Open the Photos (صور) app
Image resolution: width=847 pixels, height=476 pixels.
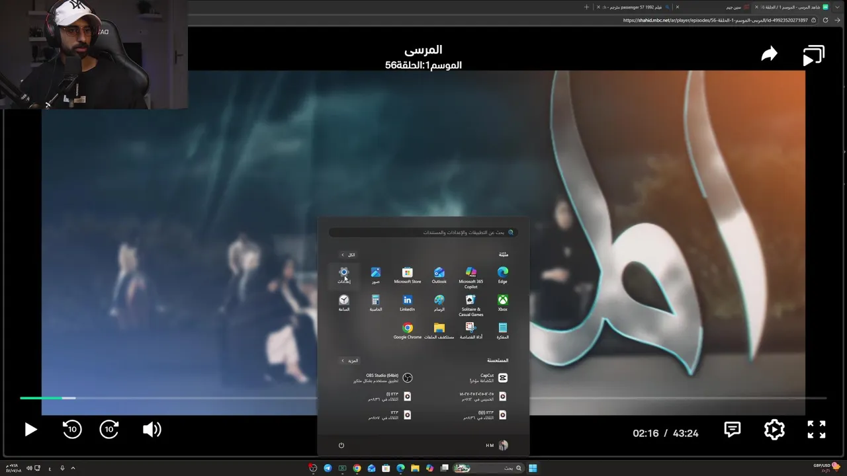pyautogui.click(x=375, y=276)
